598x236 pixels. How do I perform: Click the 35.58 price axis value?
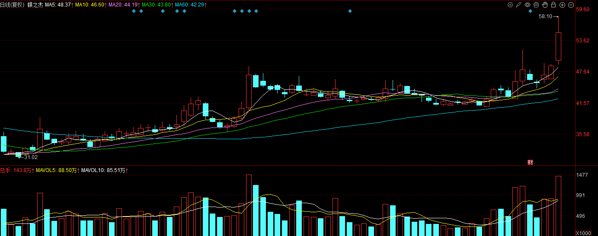click(583, 134)
